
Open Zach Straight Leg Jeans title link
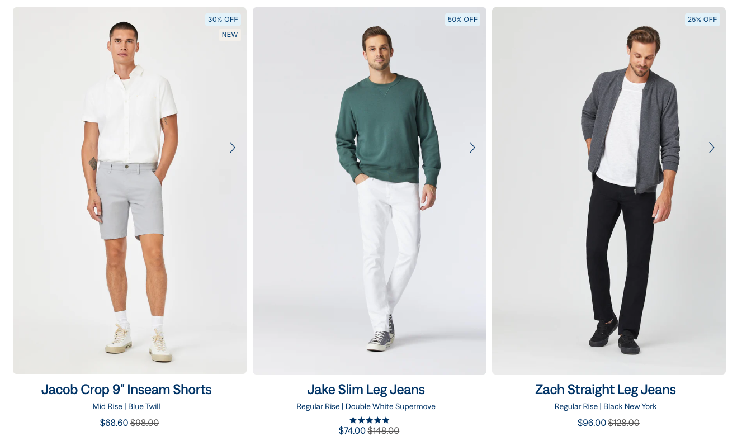click(x=606, y=390)
